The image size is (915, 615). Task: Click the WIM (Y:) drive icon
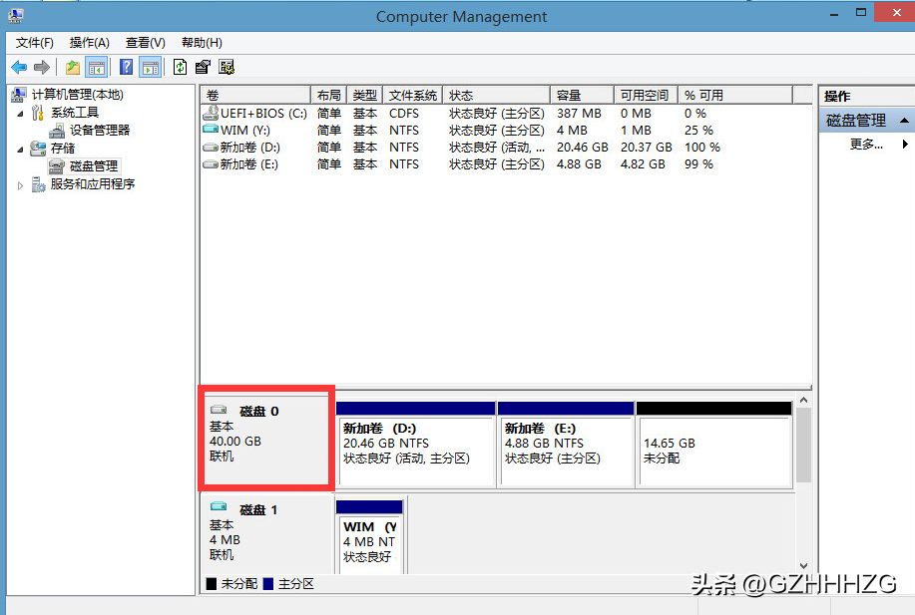pos(211,130)
